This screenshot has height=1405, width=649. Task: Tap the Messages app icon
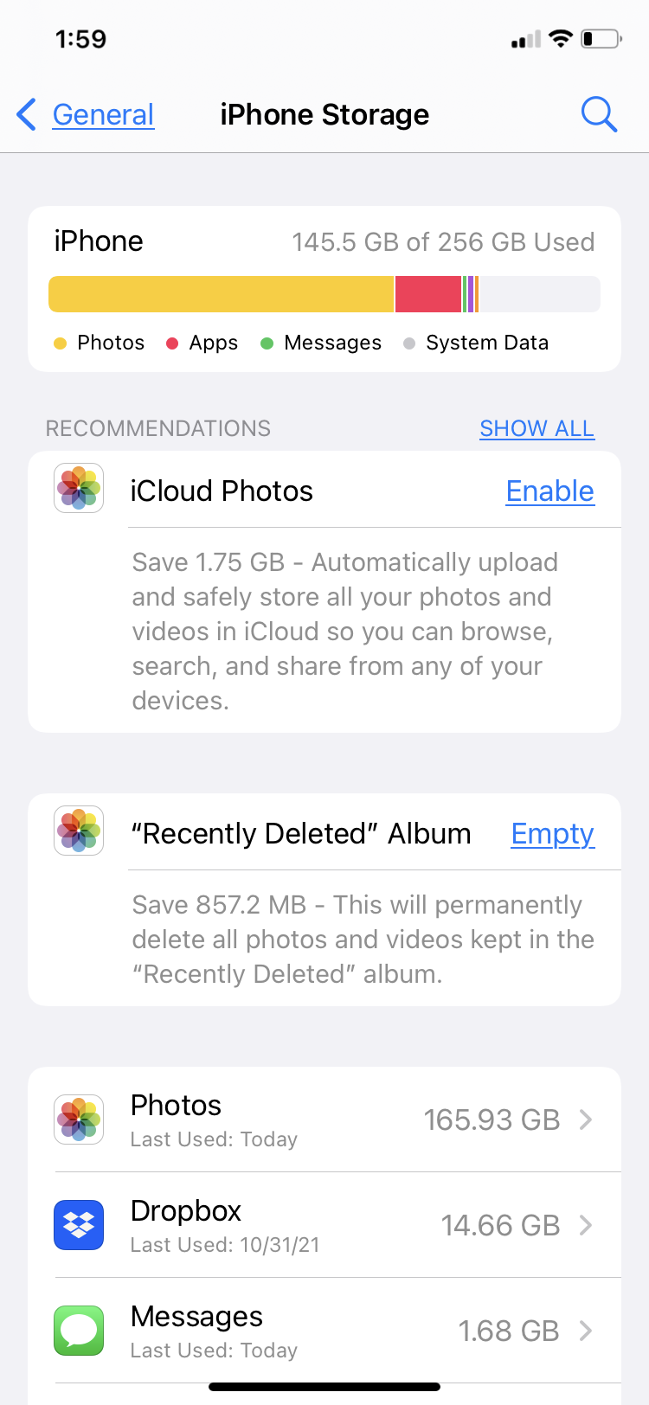coord(79,1331)
